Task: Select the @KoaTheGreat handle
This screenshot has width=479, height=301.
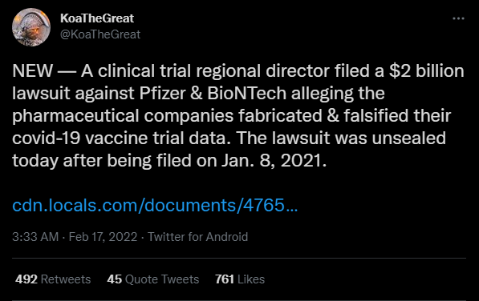Action: coord(100,34)
